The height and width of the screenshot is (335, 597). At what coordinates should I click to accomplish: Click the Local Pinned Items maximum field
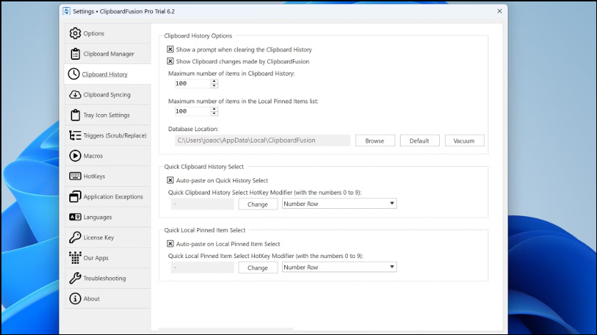tap(193, 111)
